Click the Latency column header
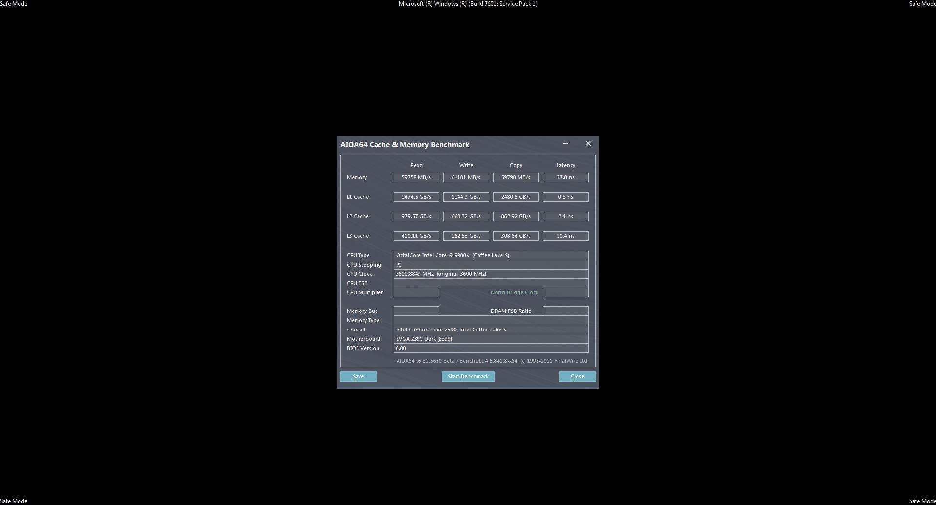Image resolution: width=936 pixels, height=505 pixels. [x=565, y=165]
